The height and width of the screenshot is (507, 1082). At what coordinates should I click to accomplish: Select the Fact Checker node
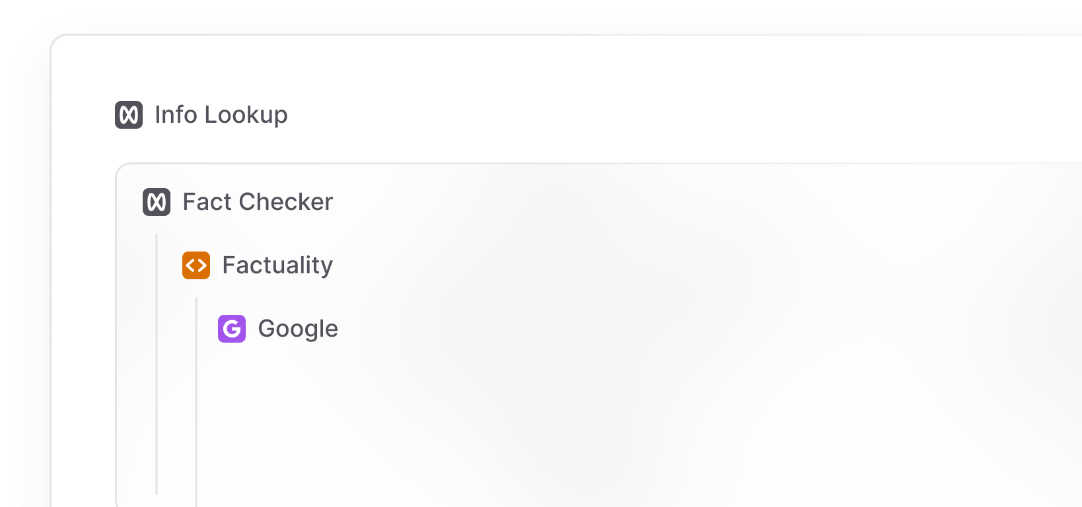pos(256,202)
